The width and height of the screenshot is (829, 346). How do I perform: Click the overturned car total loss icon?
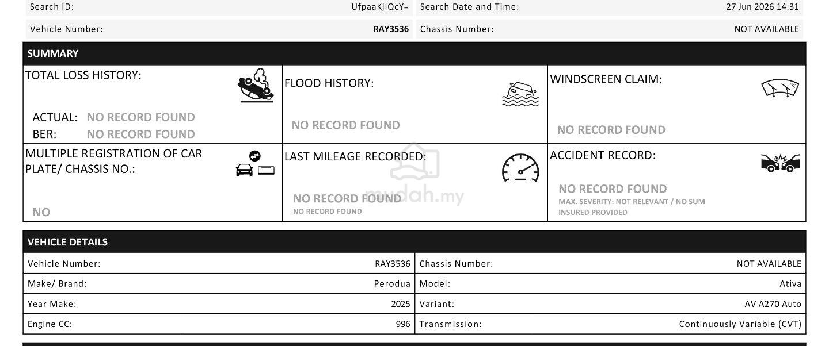coord(256,86)
